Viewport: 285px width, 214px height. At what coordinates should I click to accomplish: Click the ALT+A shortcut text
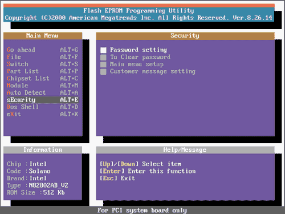(69, 92)
